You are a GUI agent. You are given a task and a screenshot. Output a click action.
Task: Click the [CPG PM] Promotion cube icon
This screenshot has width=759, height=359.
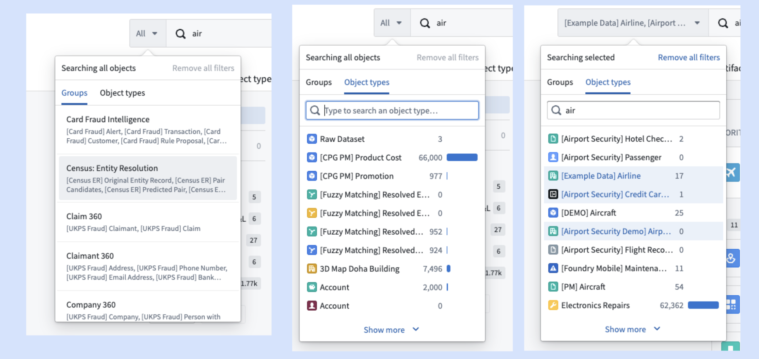pyautogui.click(x=312, y=176)
